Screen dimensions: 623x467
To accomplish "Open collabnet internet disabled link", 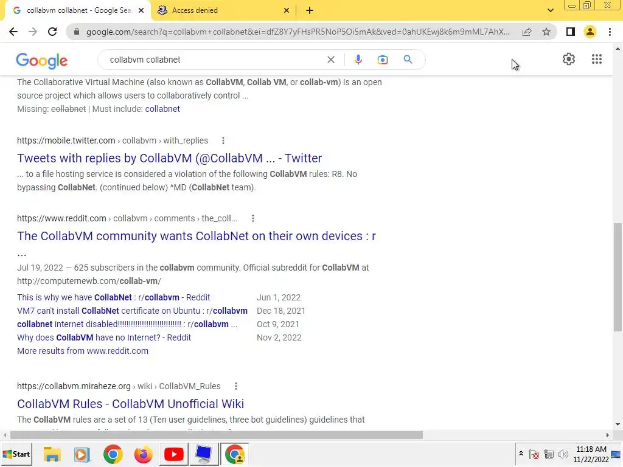I will pos(127,324).
